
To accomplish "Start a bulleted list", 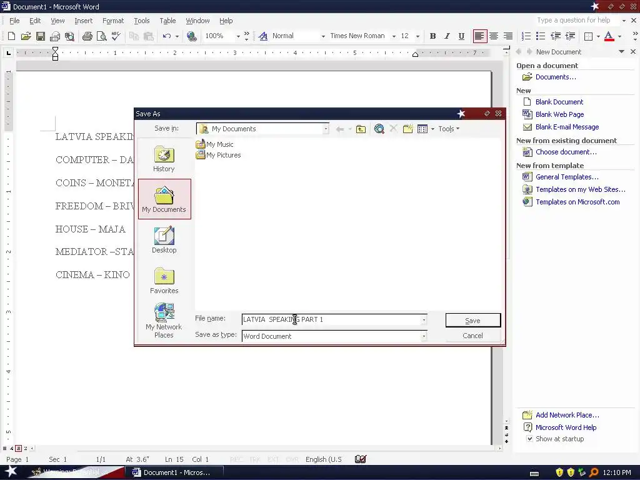I will click(x=541, y=36).
